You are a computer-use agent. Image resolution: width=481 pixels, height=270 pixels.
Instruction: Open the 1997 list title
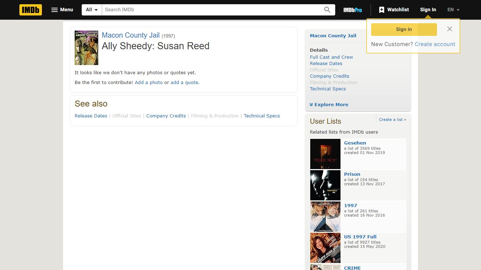350,206
